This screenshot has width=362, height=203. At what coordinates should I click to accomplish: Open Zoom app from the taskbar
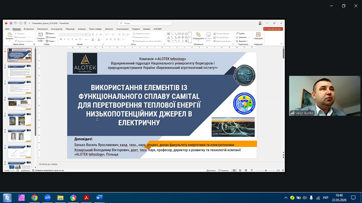(x=47, y=198)
